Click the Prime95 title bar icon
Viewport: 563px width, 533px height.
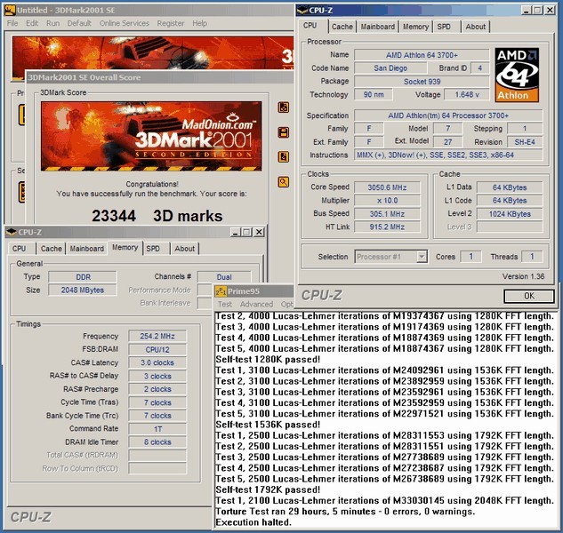pos(221,291)
